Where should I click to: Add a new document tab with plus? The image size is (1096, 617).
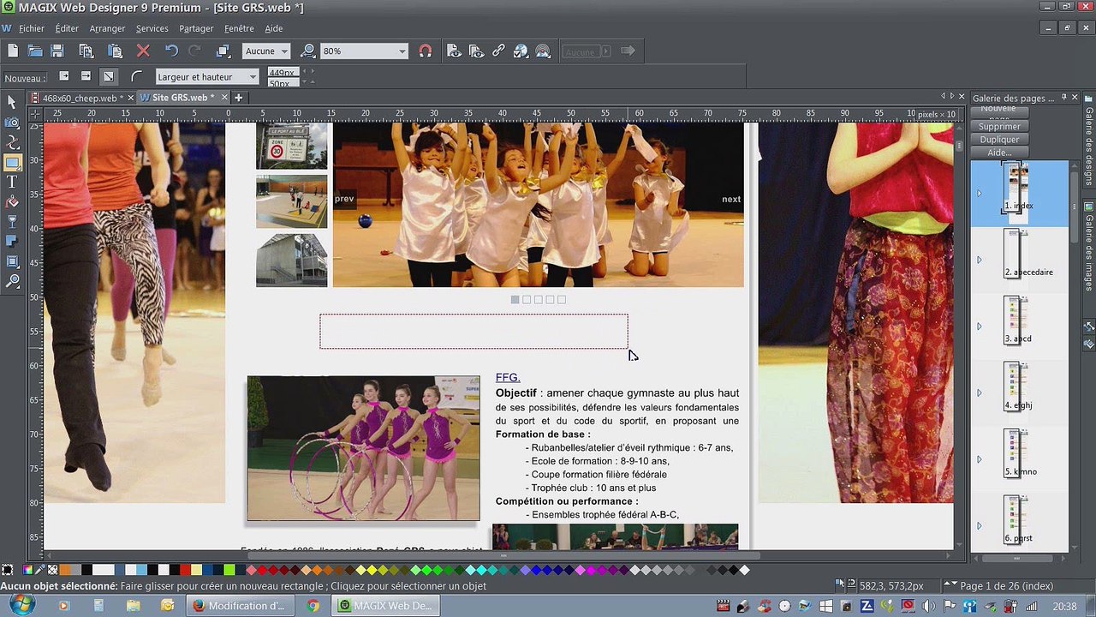[239, 98]
